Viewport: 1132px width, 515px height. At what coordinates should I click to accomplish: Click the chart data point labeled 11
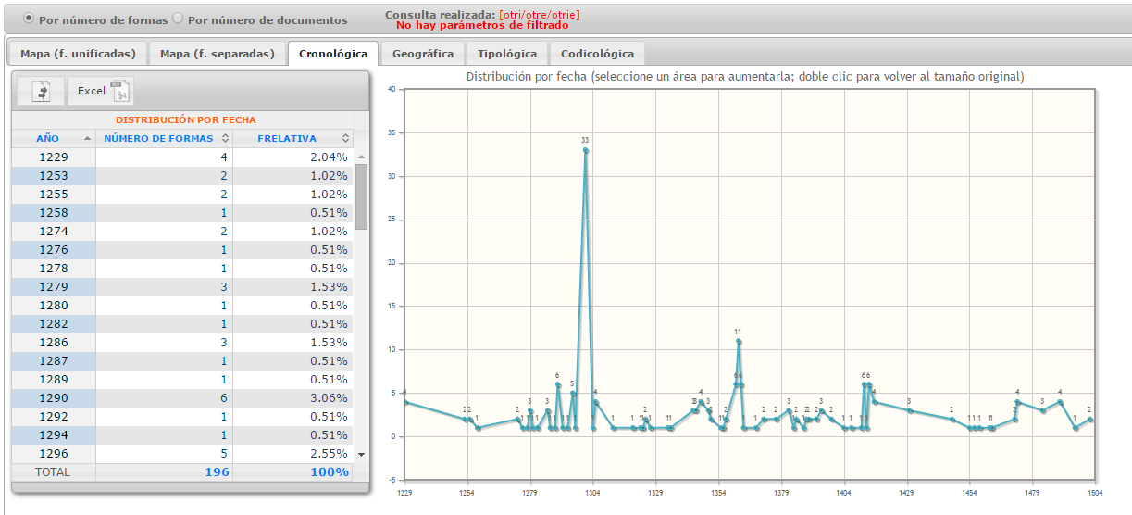point(739,341)
